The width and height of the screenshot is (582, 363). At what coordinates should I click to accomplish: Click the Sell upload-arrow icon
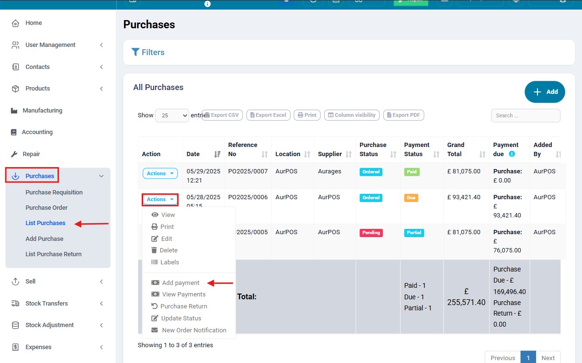pos(15,282)
